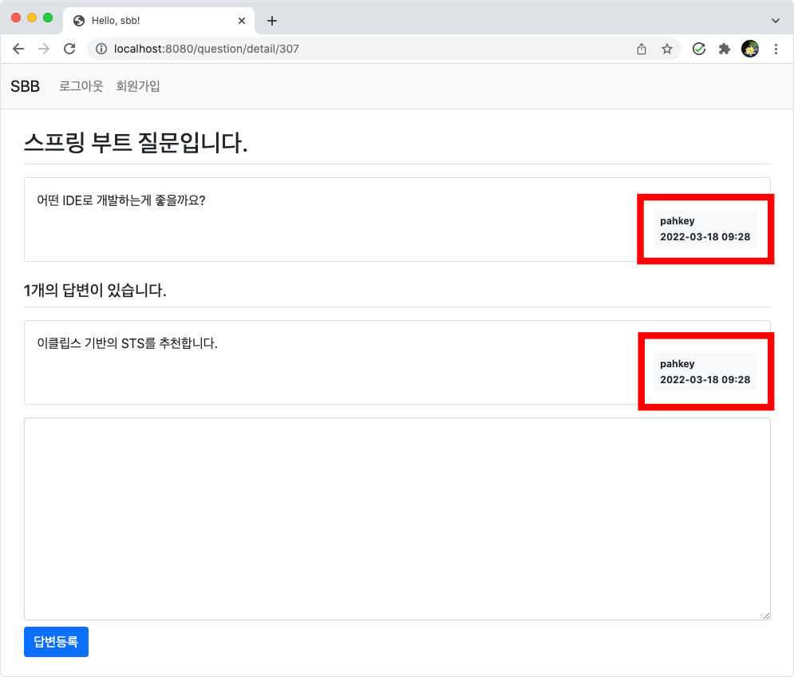794x677 pixels.
Task: Bookmark this page with the star icon
Action: [x=667, y=49]
